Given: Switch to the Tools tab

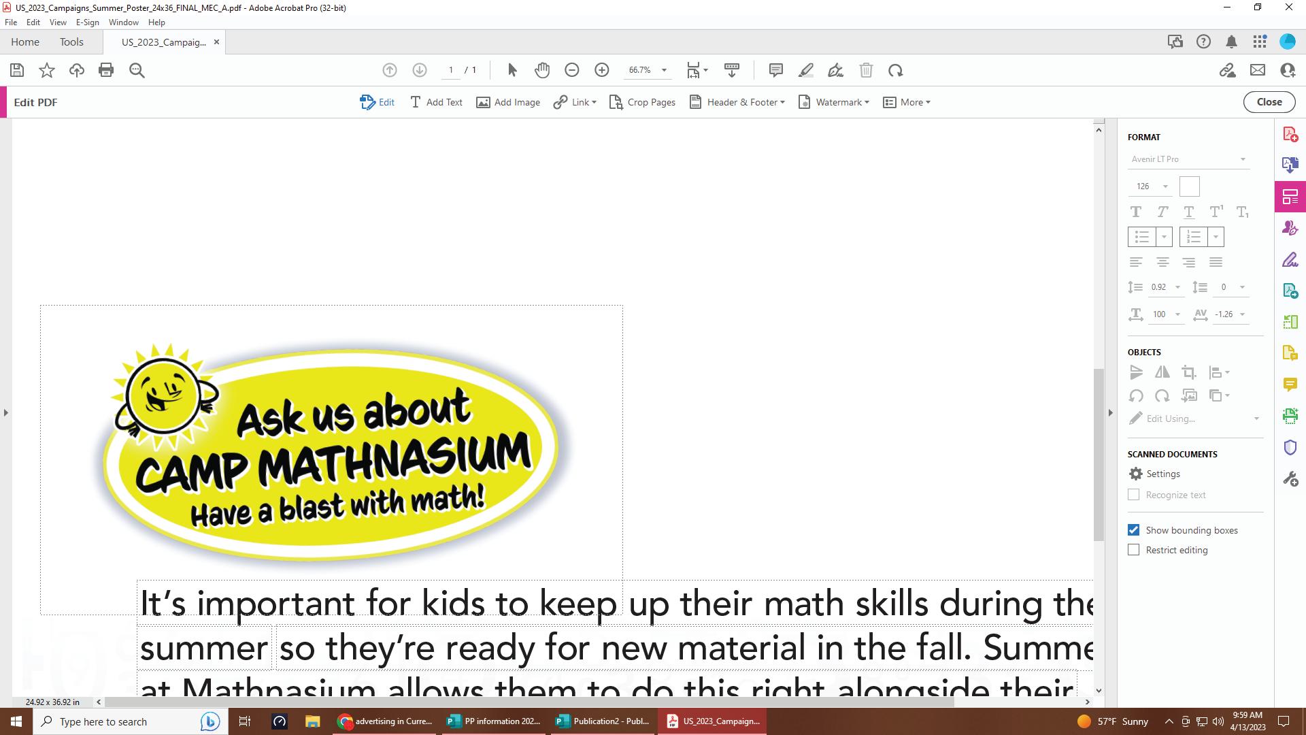Looking at the screenshot, I should tap(71, 42).
